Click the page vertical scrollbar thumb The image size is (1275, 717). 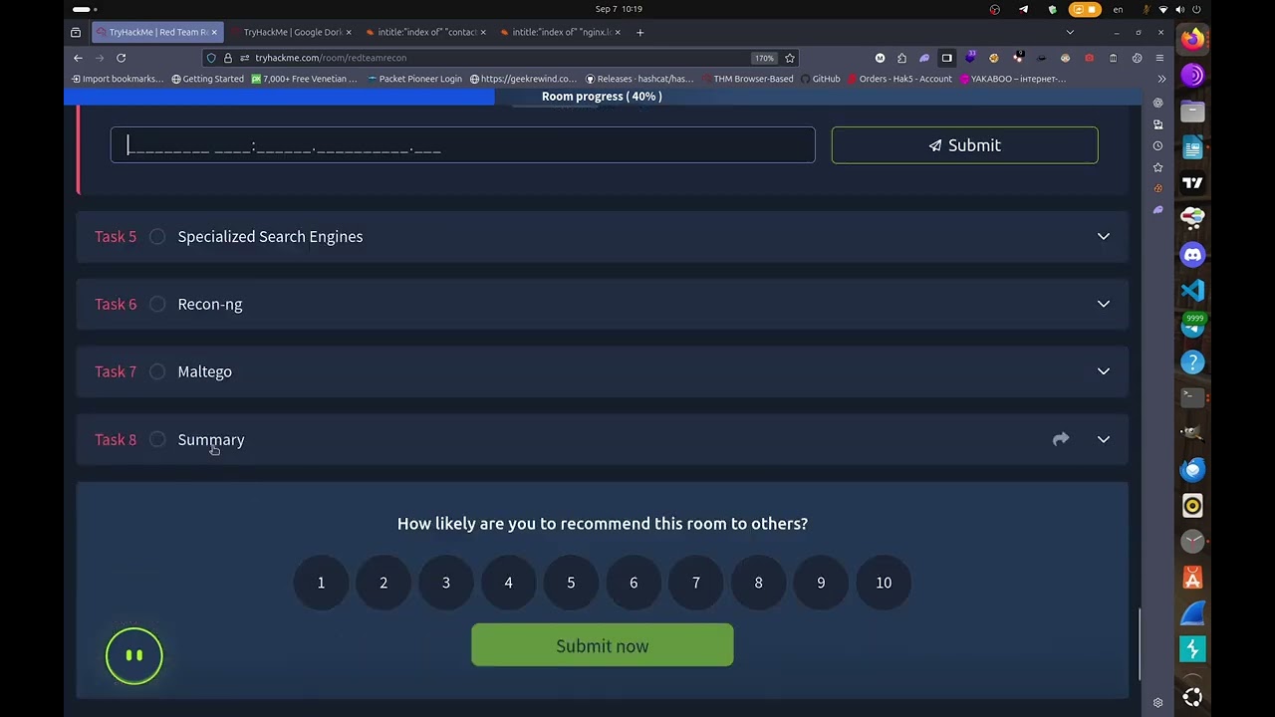(1140, 644)
